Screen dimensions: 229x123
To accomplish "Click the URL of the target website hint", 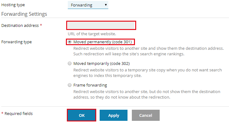I will point(92,34).
